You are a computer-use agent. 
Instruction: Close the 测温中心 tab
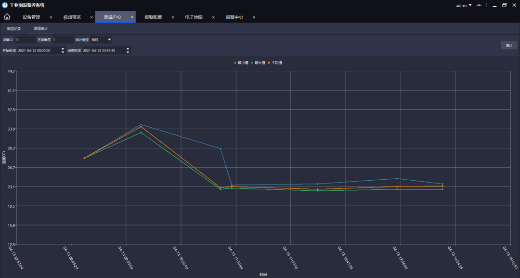pos(132,17)
